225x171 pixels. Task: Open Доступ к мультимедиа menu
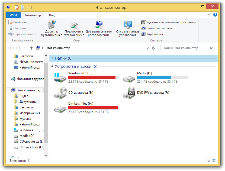(52, 28)
